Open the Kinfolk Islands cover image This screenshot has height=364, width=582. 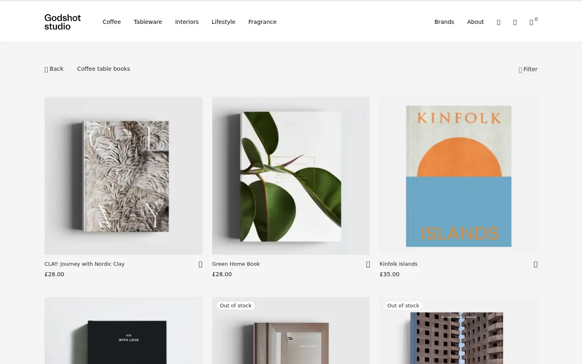point(458,176)
